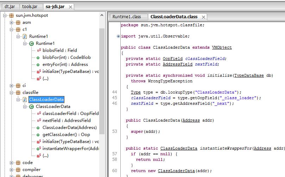Collapse the ClassLoaderData class node
The image size is (285, 177).
[x=25, y=107]
